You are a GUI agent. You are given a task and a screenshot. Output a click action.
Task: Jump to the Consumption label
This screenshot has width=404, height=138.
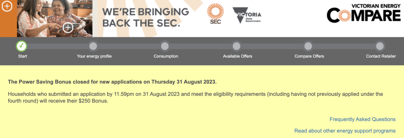pyautogui.click(x=166, y=56)
